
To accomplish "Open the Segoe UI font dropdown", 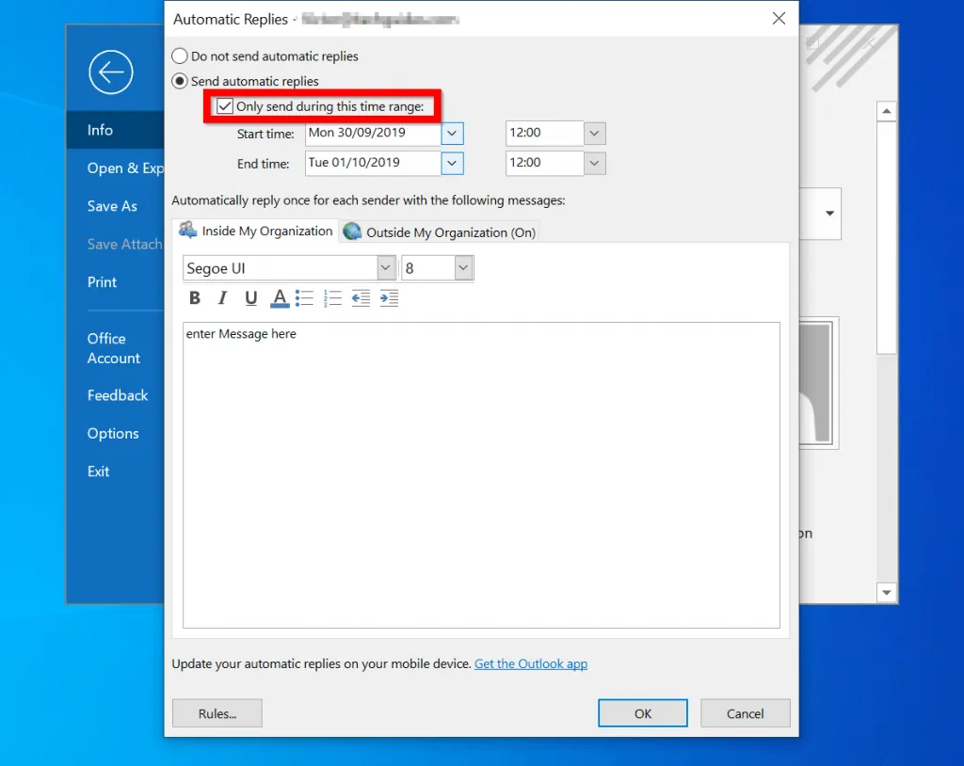I will click(386, 269).
